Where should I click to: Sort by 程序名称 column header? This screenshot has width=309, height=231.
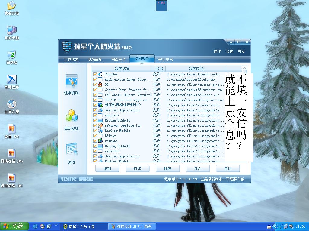122,69
